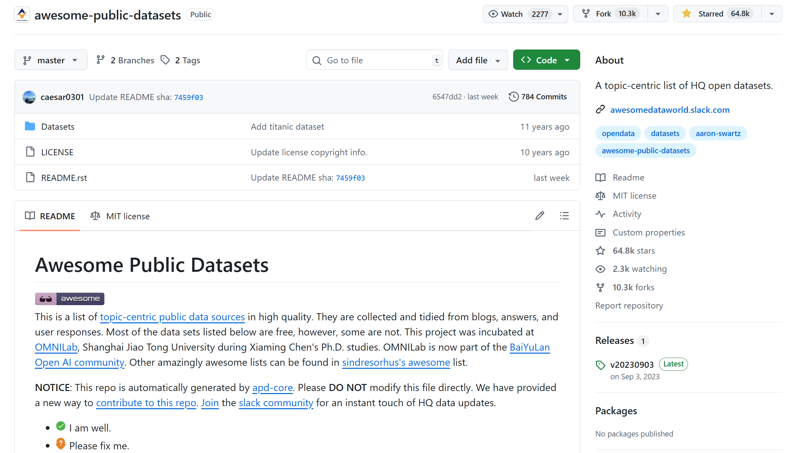Open the LICENSE file
Viewport: 790px width, 453px height.
point(57,152)
